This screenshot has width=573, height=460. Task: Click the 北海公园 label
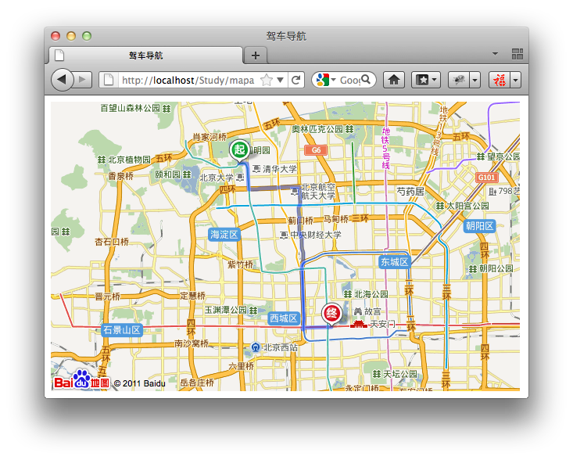coord(371,294)
